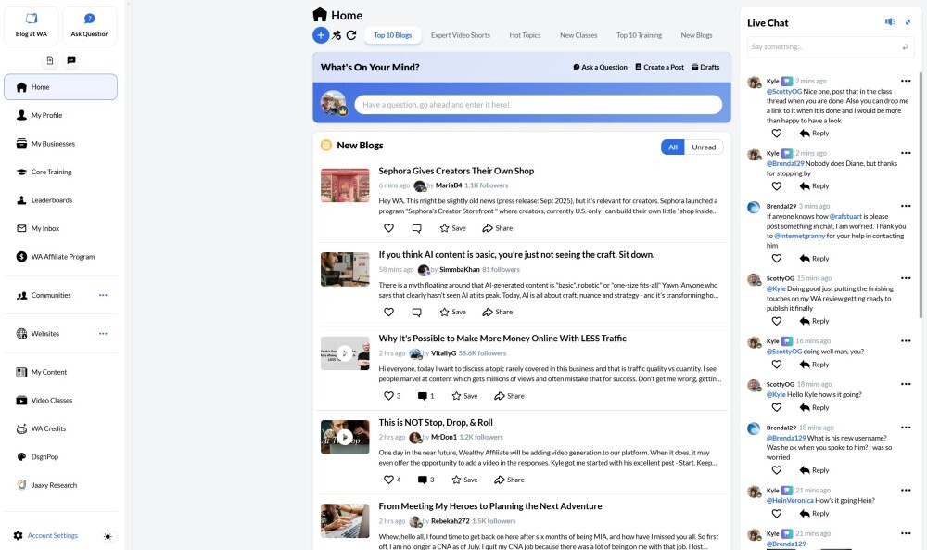
Task: Expand the Websites three-dot menu
Action: [x=103, y=334]
